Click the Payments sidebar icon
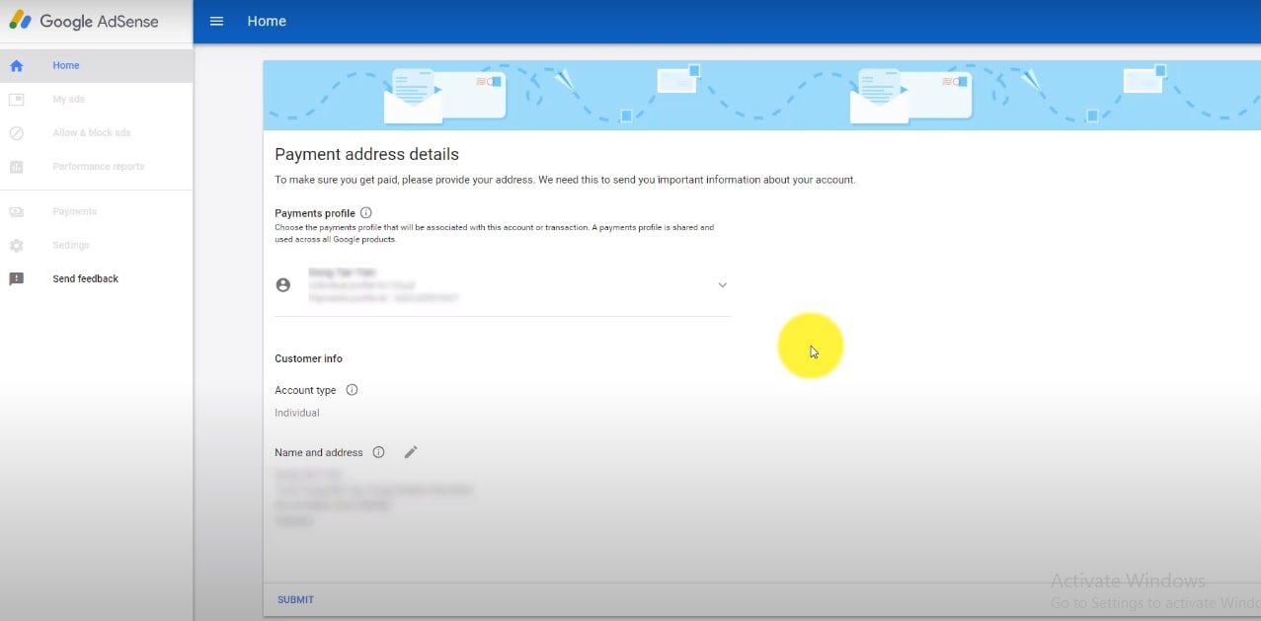Image resolution: width=1261 pixels, height=621 pixels. coord(16,212)
